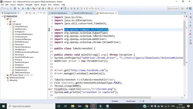Click the editor horizontal scrollbar

point(104,97)
